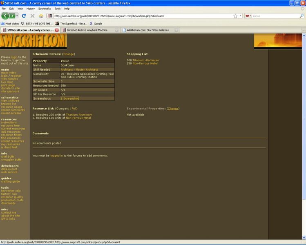The image size is (306, 245).
Task: Open harvester calc in sidebar tools
Action: click(11, 191)
